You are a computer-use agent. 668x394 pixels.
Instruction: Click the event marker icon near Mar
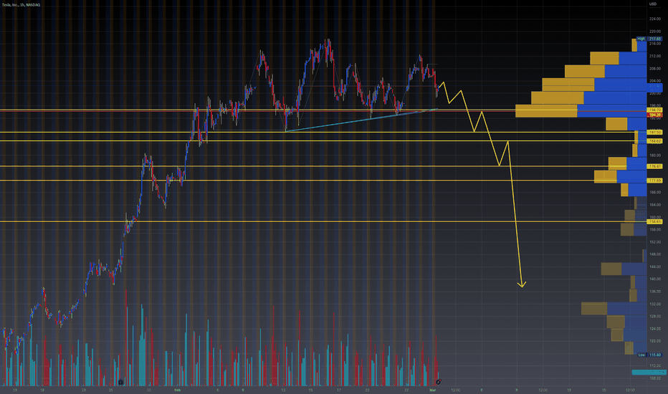(x=439, y=382)
